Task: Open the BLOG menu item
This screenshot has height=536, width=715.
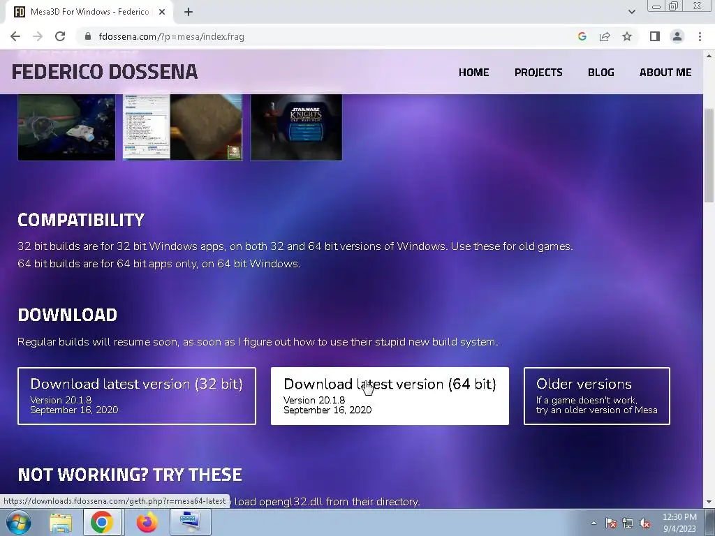Action: click(x=601, y=72)
